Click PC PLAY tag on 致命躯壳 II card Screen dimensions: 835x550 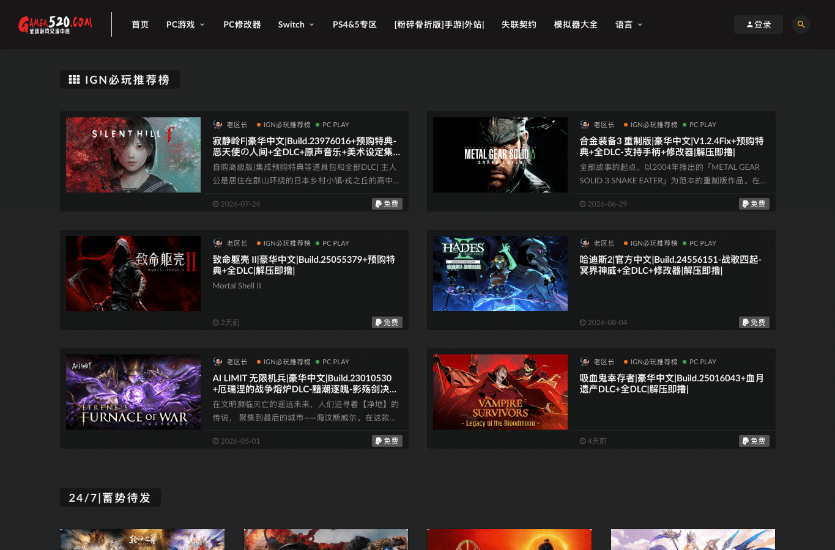(x=333, y=243)
